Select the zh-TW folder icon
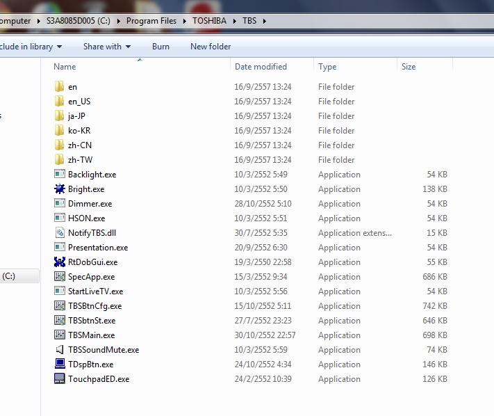 (x=59, y=159)
